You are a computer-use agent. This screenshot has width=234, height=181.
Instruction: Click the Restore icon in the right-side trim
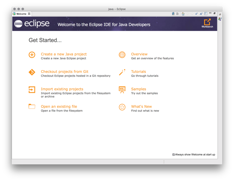[220, 15]
